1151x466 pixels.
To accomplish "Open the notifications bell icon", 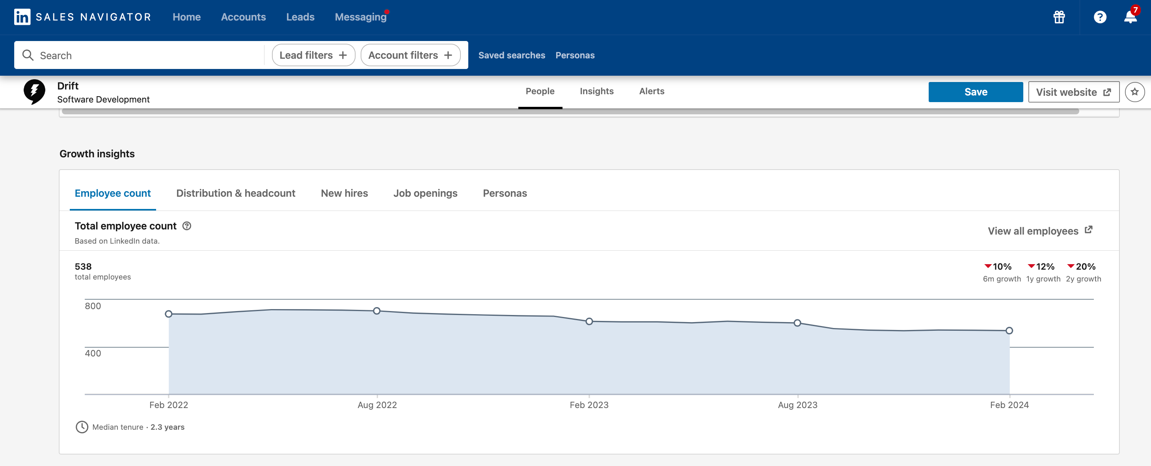I will pyautogui.click(x=1130, y=17).
